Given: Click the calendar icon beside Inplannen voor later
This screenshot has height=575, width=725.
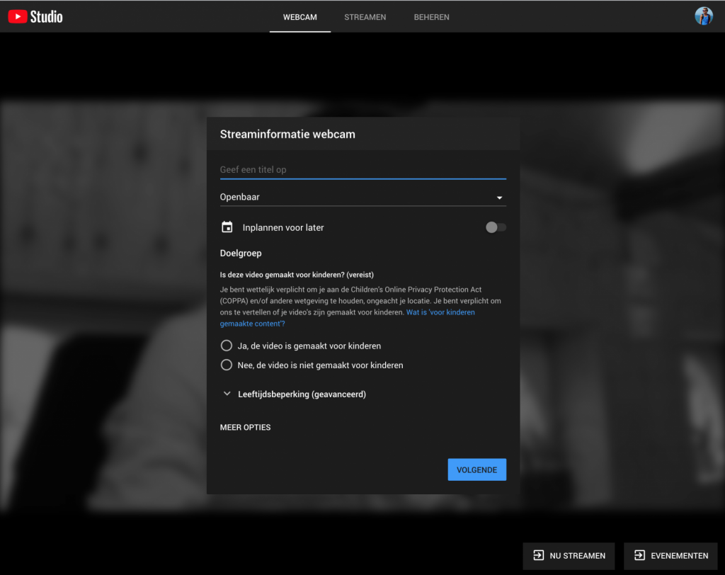Looking at the screenshot, I should (x=227, y=227).
